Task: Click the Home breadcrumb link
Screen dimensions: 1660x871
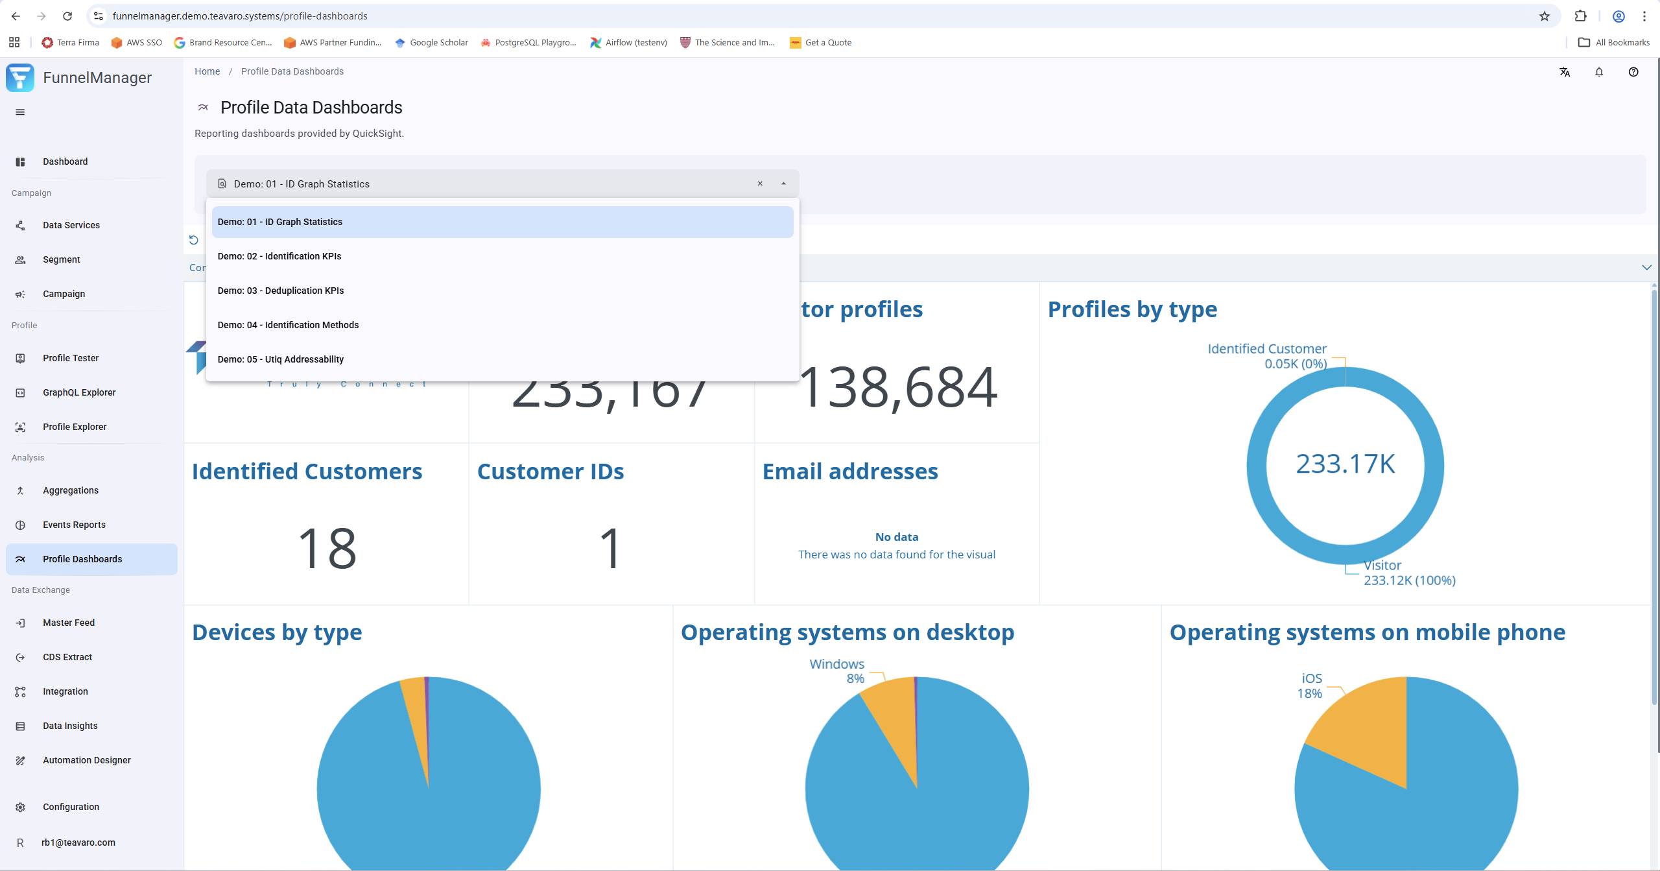Action: click(x=207, y=71)
